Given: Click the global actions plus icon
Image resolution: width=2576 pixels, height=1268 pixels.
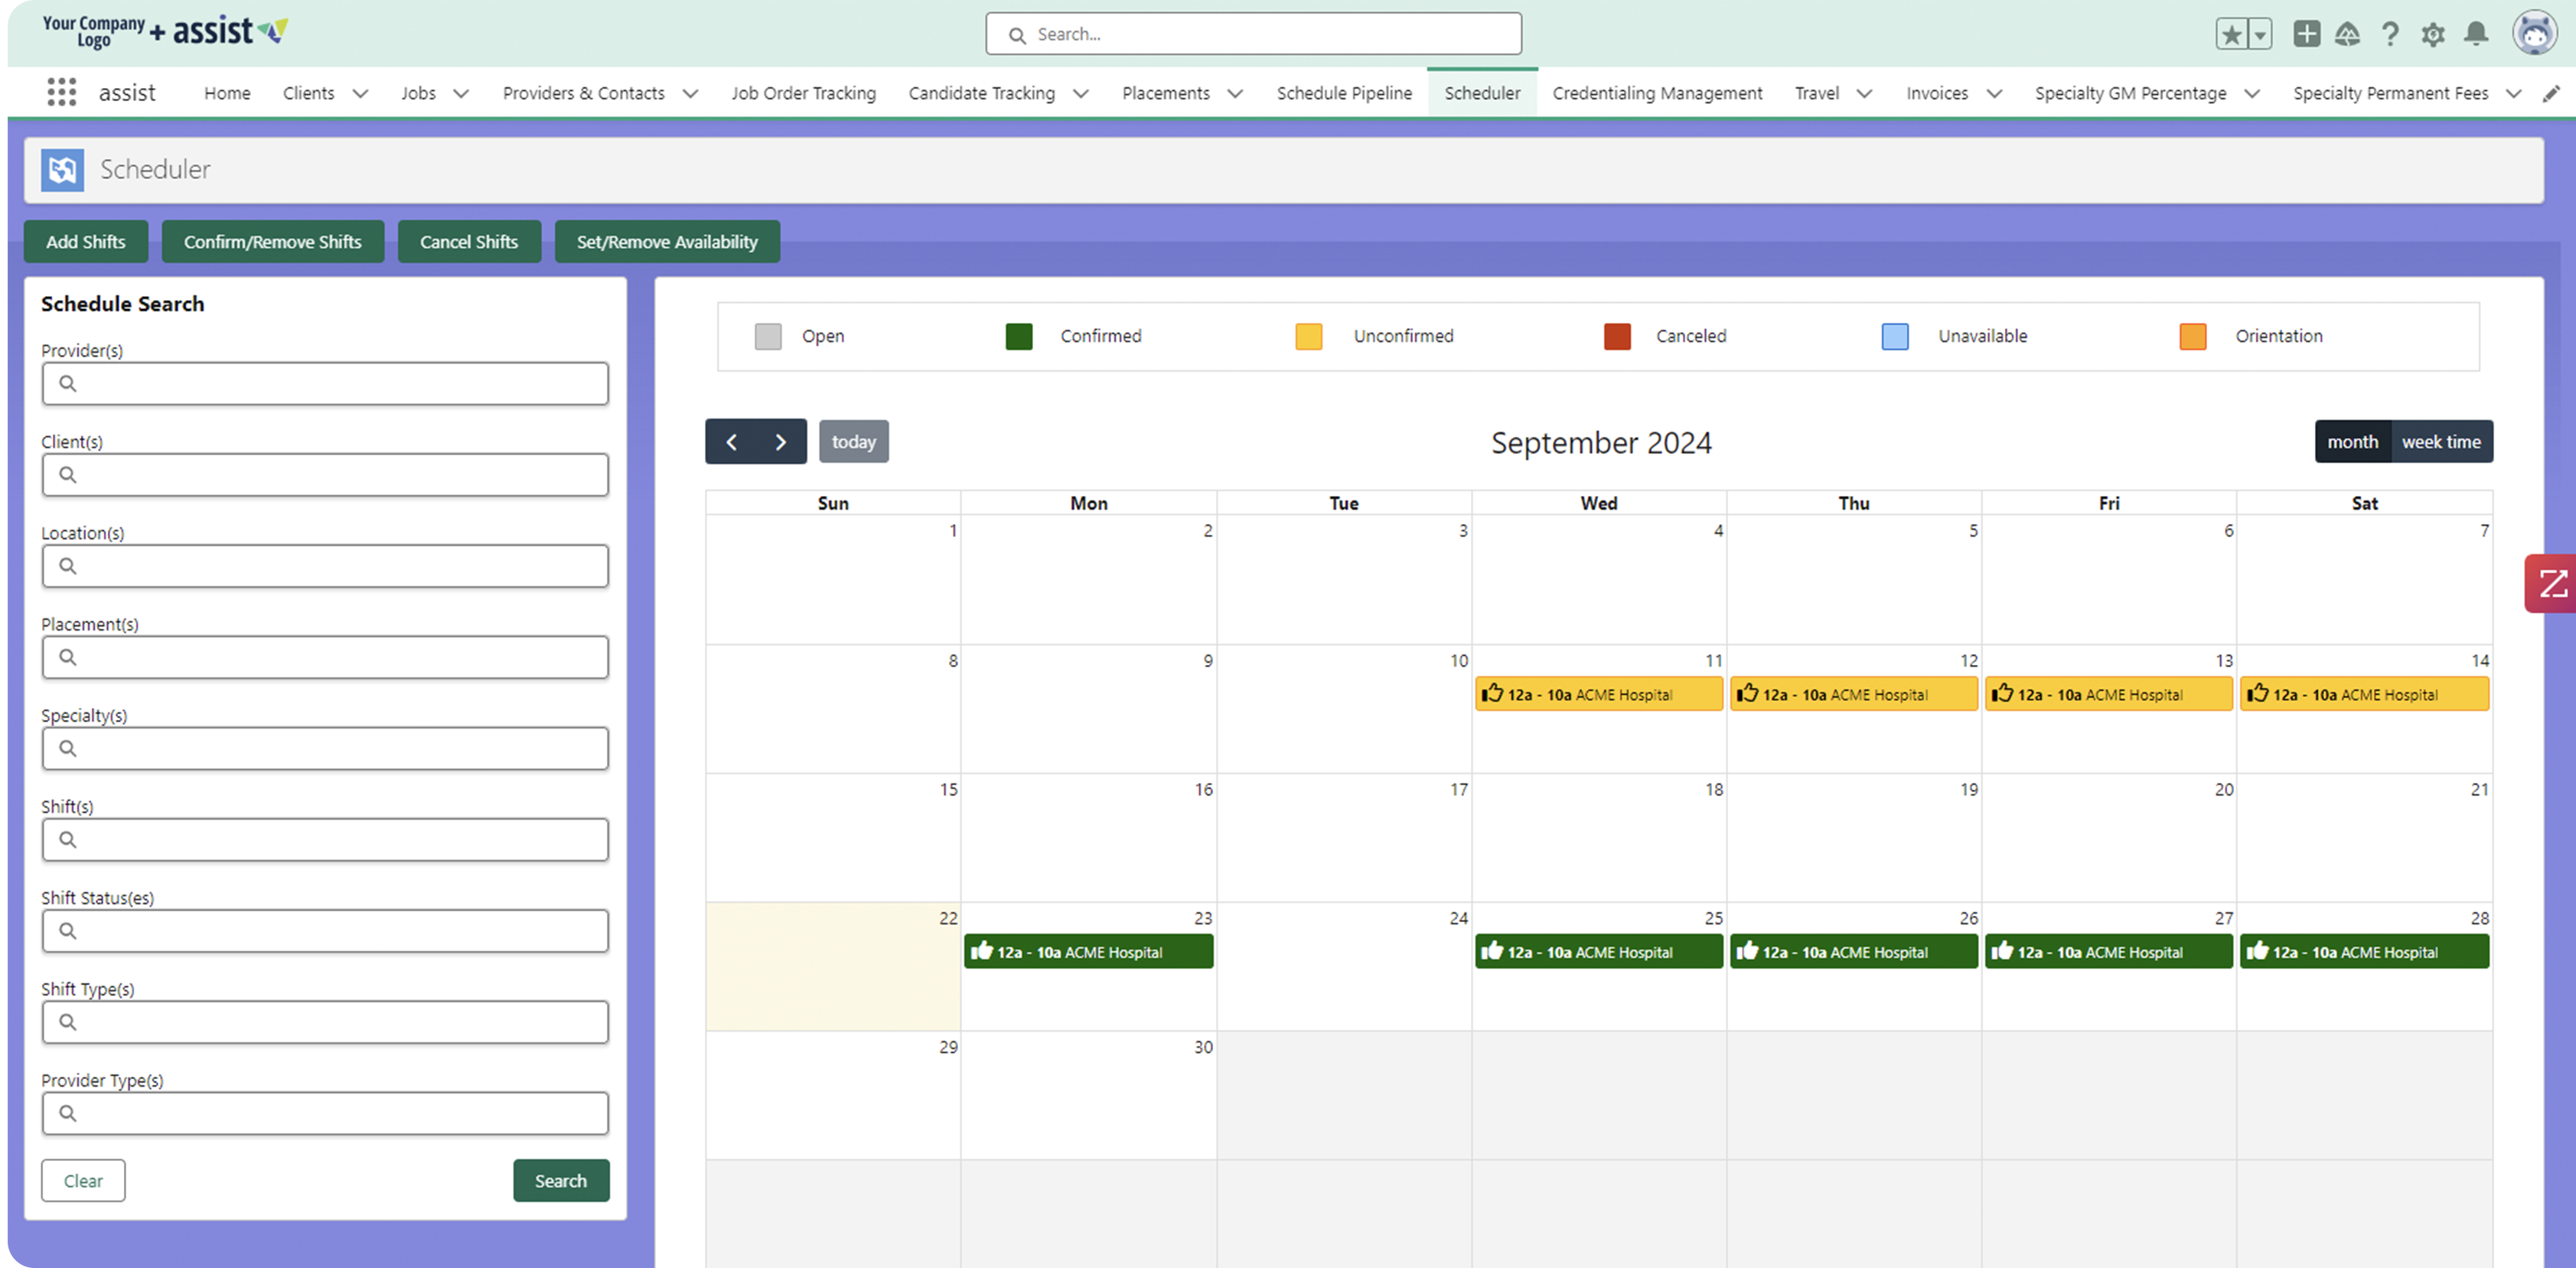Looking at the screenshot, I should 2306,34.
